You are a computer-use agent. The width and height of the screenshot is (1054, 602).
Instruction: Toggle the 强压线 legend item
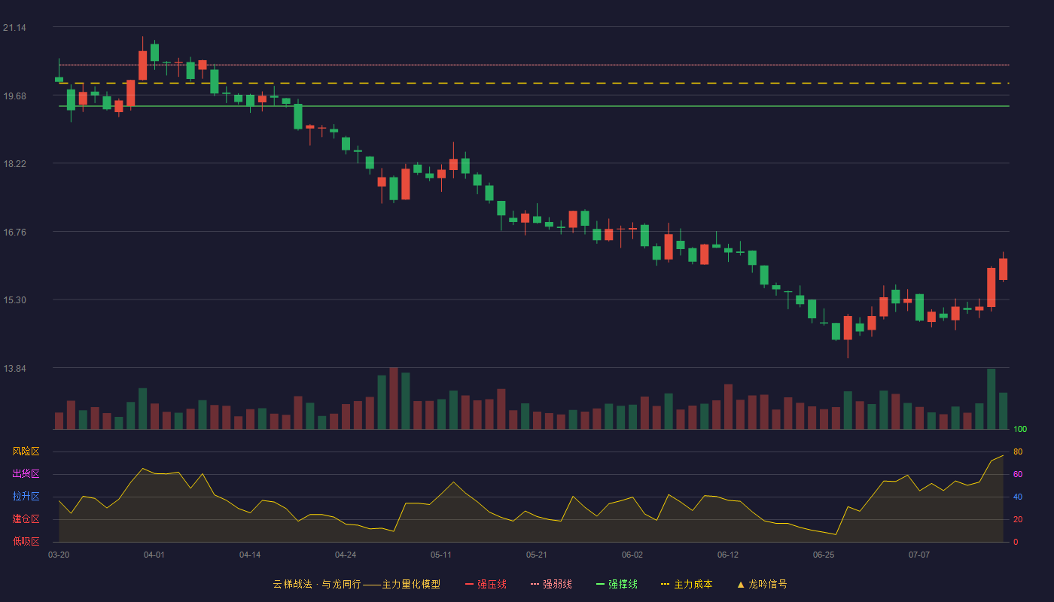click(x=486, y=584)
